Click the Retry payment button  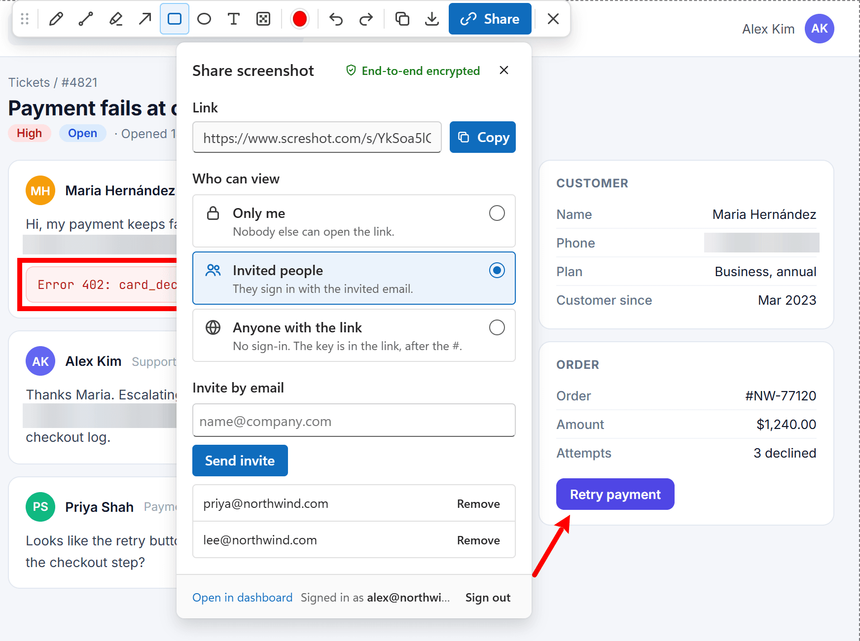click(615, 494)
